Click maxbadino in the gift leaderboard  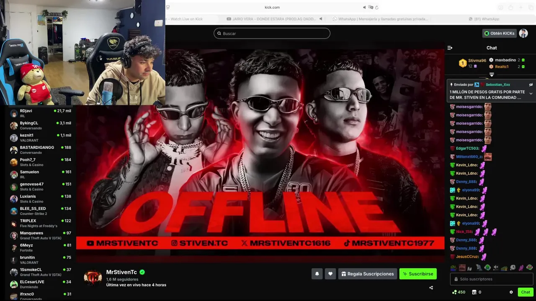point(505,60)
